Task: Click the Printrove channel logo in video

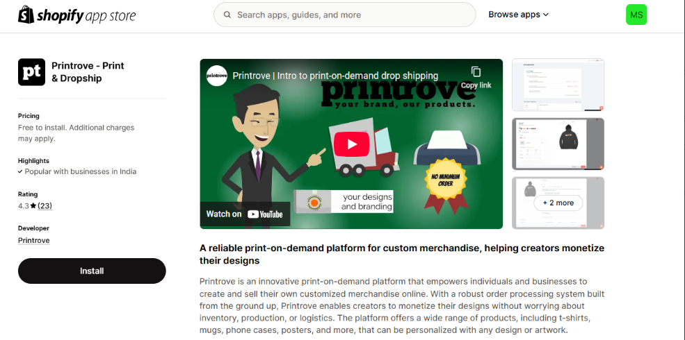Action: click(217, 76)
